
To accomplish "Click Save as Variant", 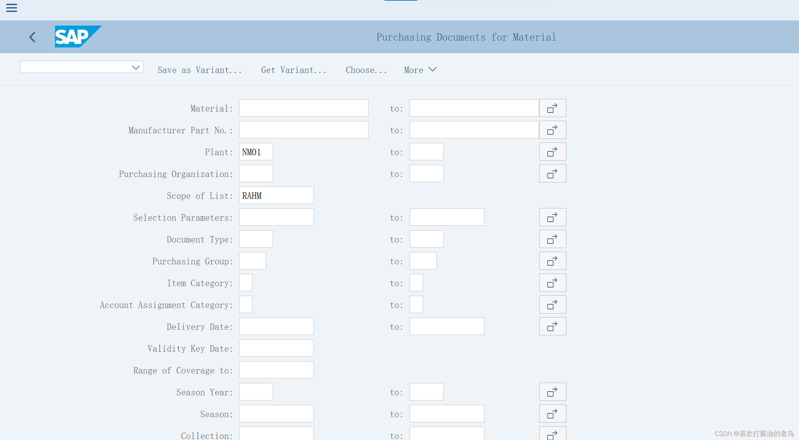I will [200, 70].
